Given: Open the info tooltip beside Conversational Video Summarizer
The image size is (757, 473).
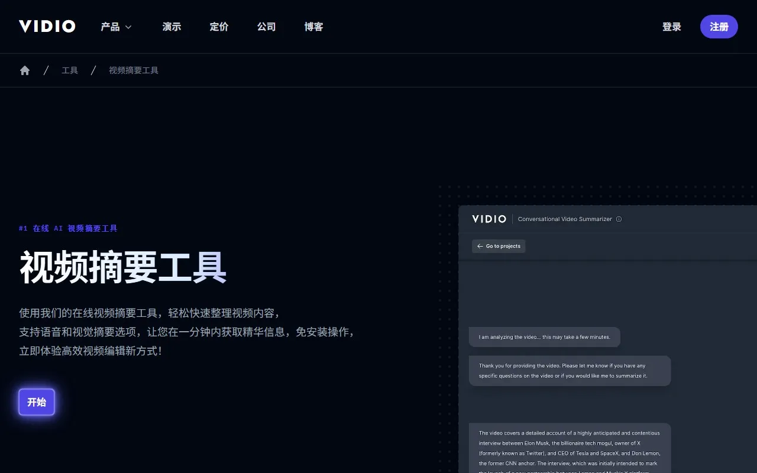Looking at the screenshot, I should click(x=619, y=219).
